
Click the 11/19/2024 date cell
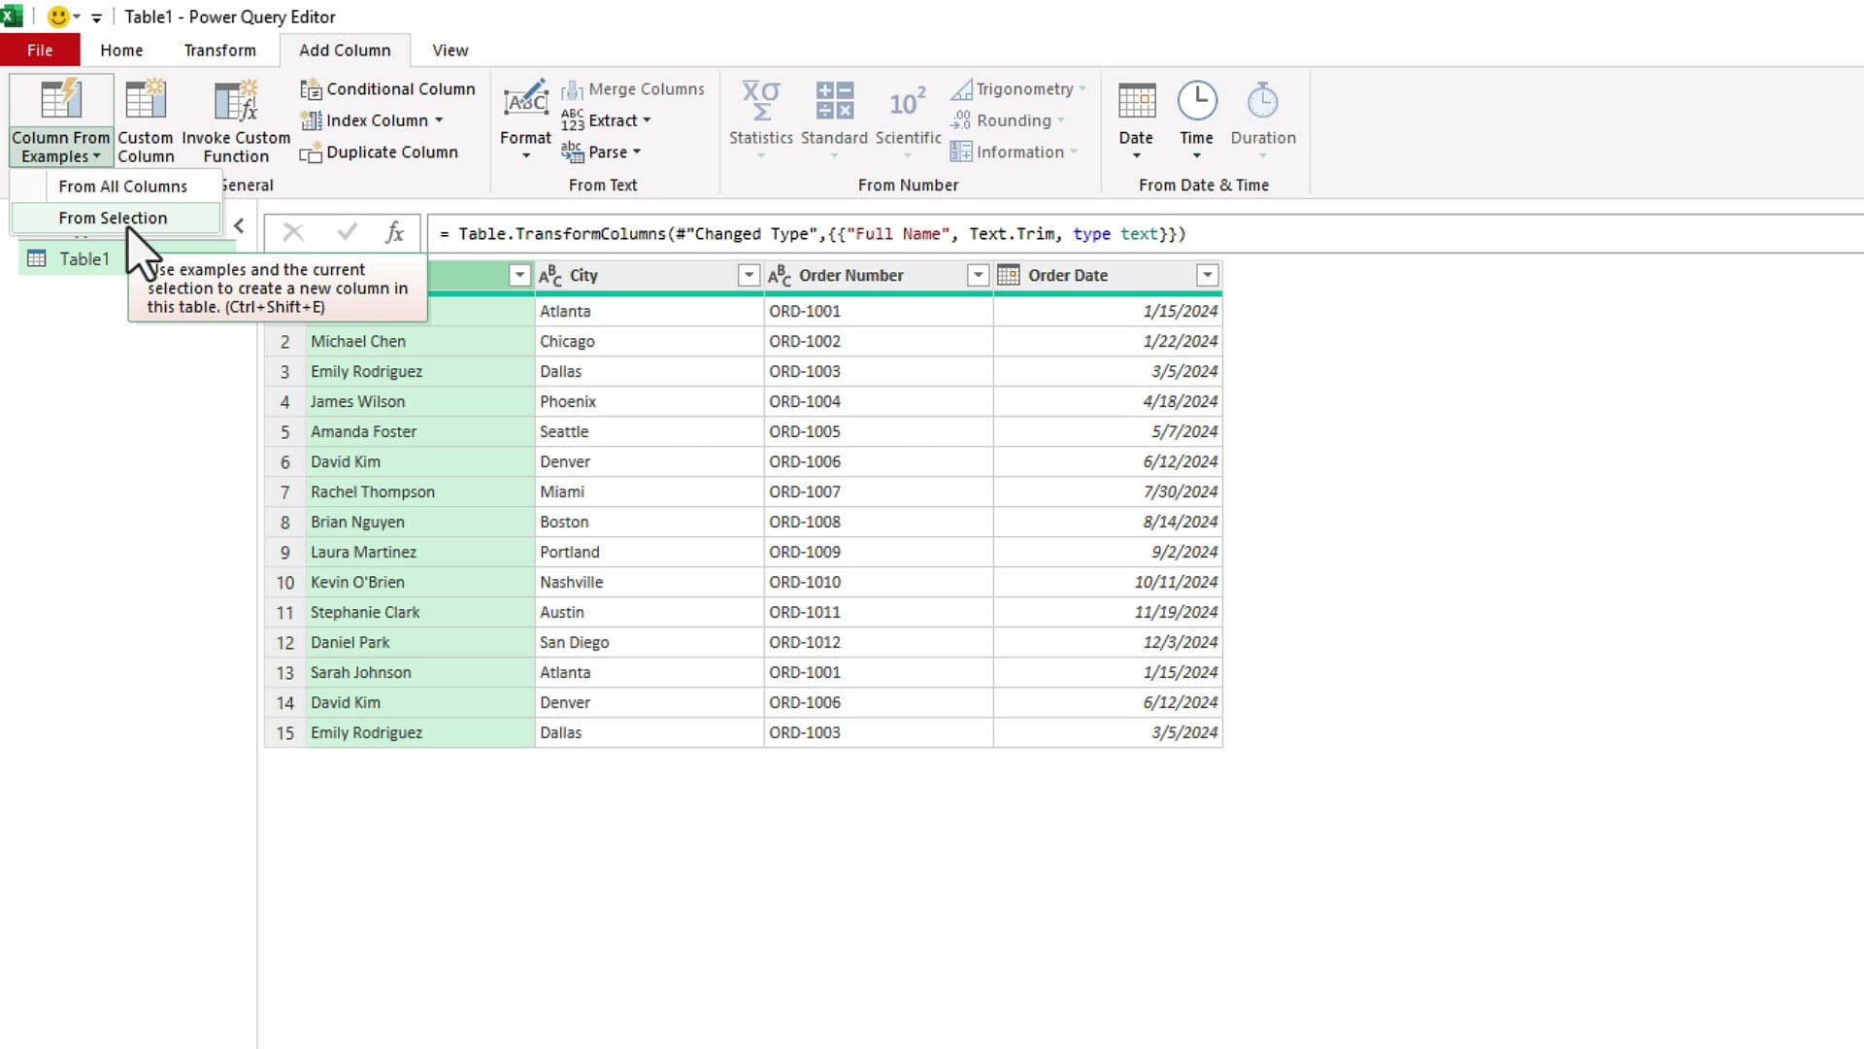(x=1107, y=613)
